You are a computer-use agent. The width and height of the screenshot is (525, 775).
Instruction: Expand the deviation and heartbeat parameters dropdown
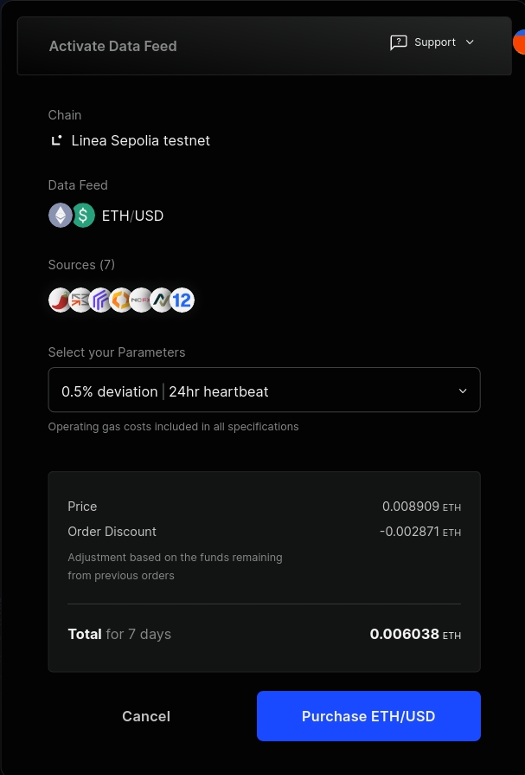[x=264, y=391]
